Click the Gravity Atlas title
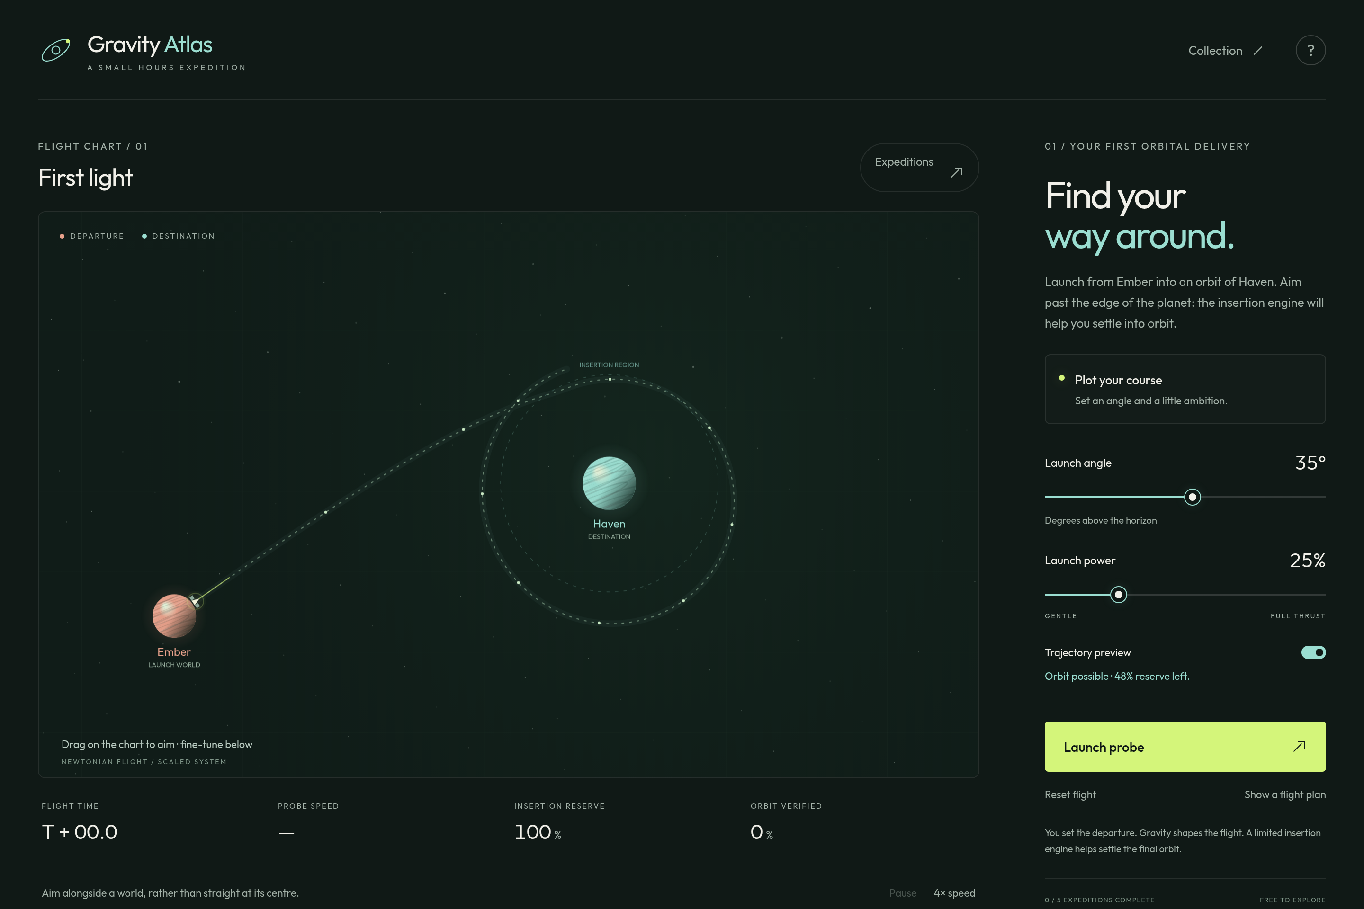Image resolution: width=1364 pixels, height=909 pixels. (x=150, y=45)
